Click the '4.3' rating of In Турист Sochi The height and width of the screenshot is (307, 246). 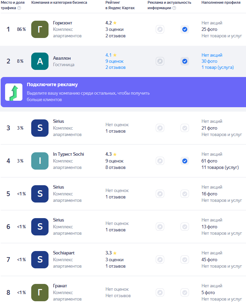[x=109, y=154]
